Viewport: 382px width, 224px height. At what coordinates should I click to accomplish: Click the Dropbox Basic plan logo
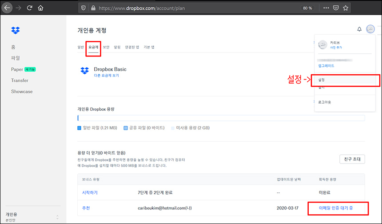[x=84, y=71]
